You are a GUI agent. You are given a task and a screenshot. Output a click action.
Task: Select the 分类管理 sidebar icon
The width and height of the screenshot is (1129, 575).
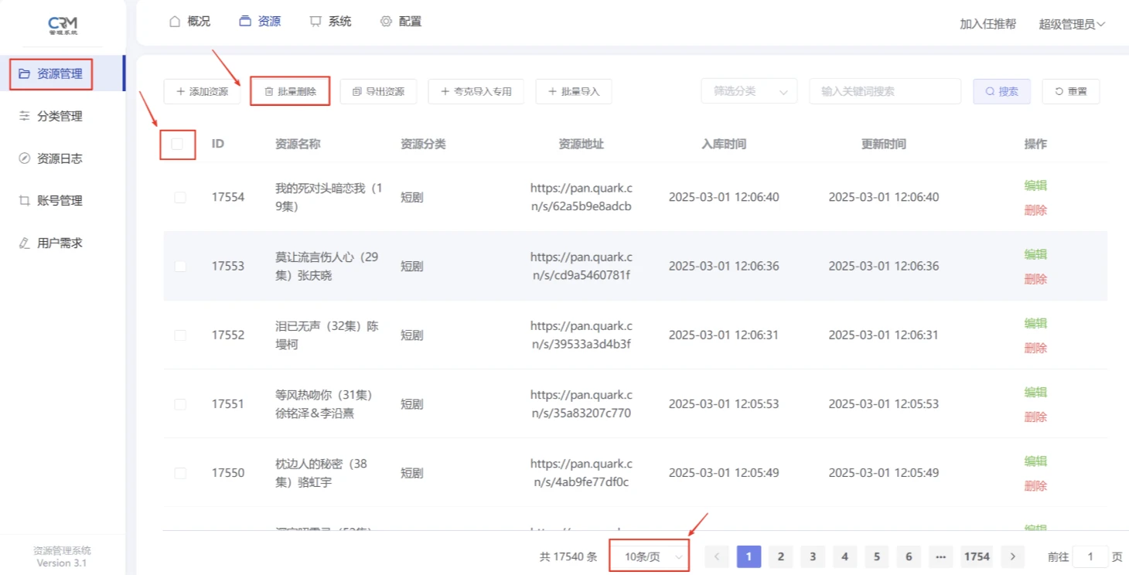[x=22, y=116]
